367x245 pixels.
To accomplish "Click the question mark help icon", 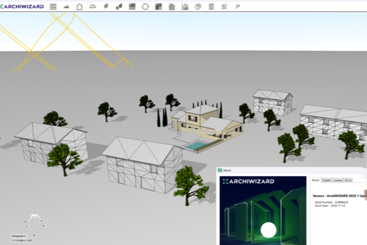I will [237, 7].
